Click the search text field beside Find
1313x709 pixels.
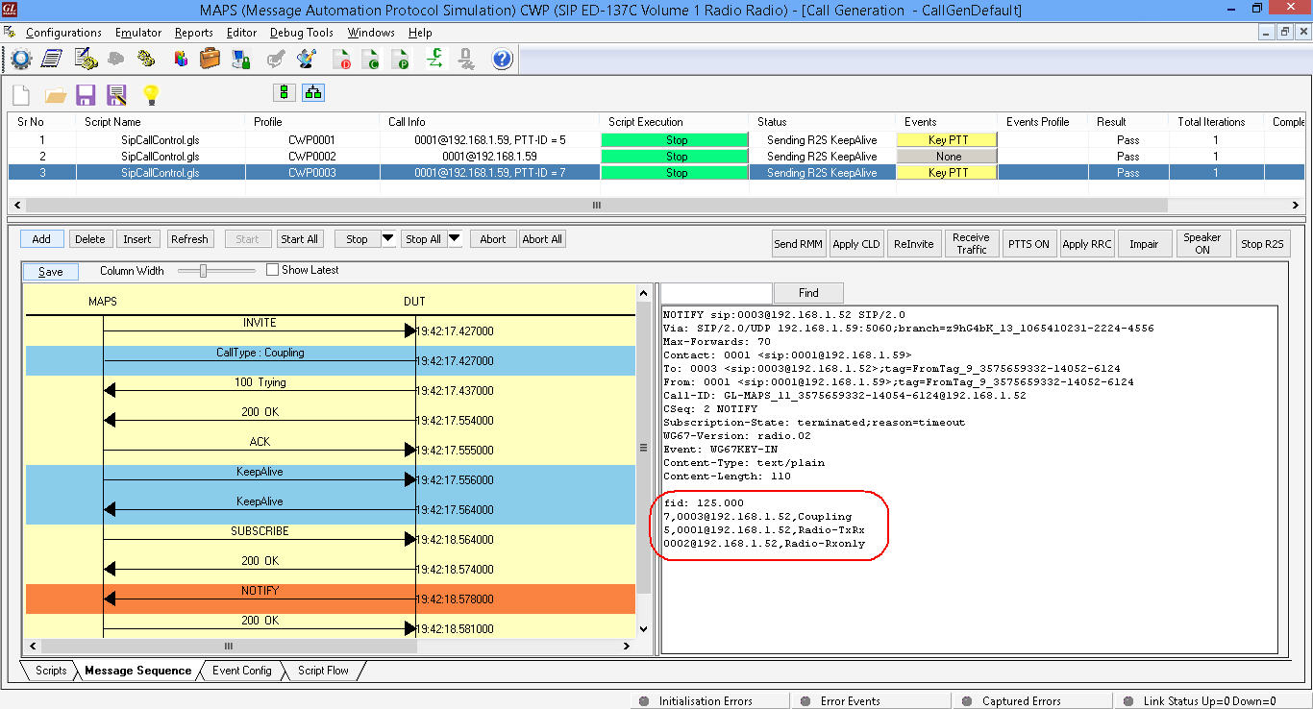716,293
